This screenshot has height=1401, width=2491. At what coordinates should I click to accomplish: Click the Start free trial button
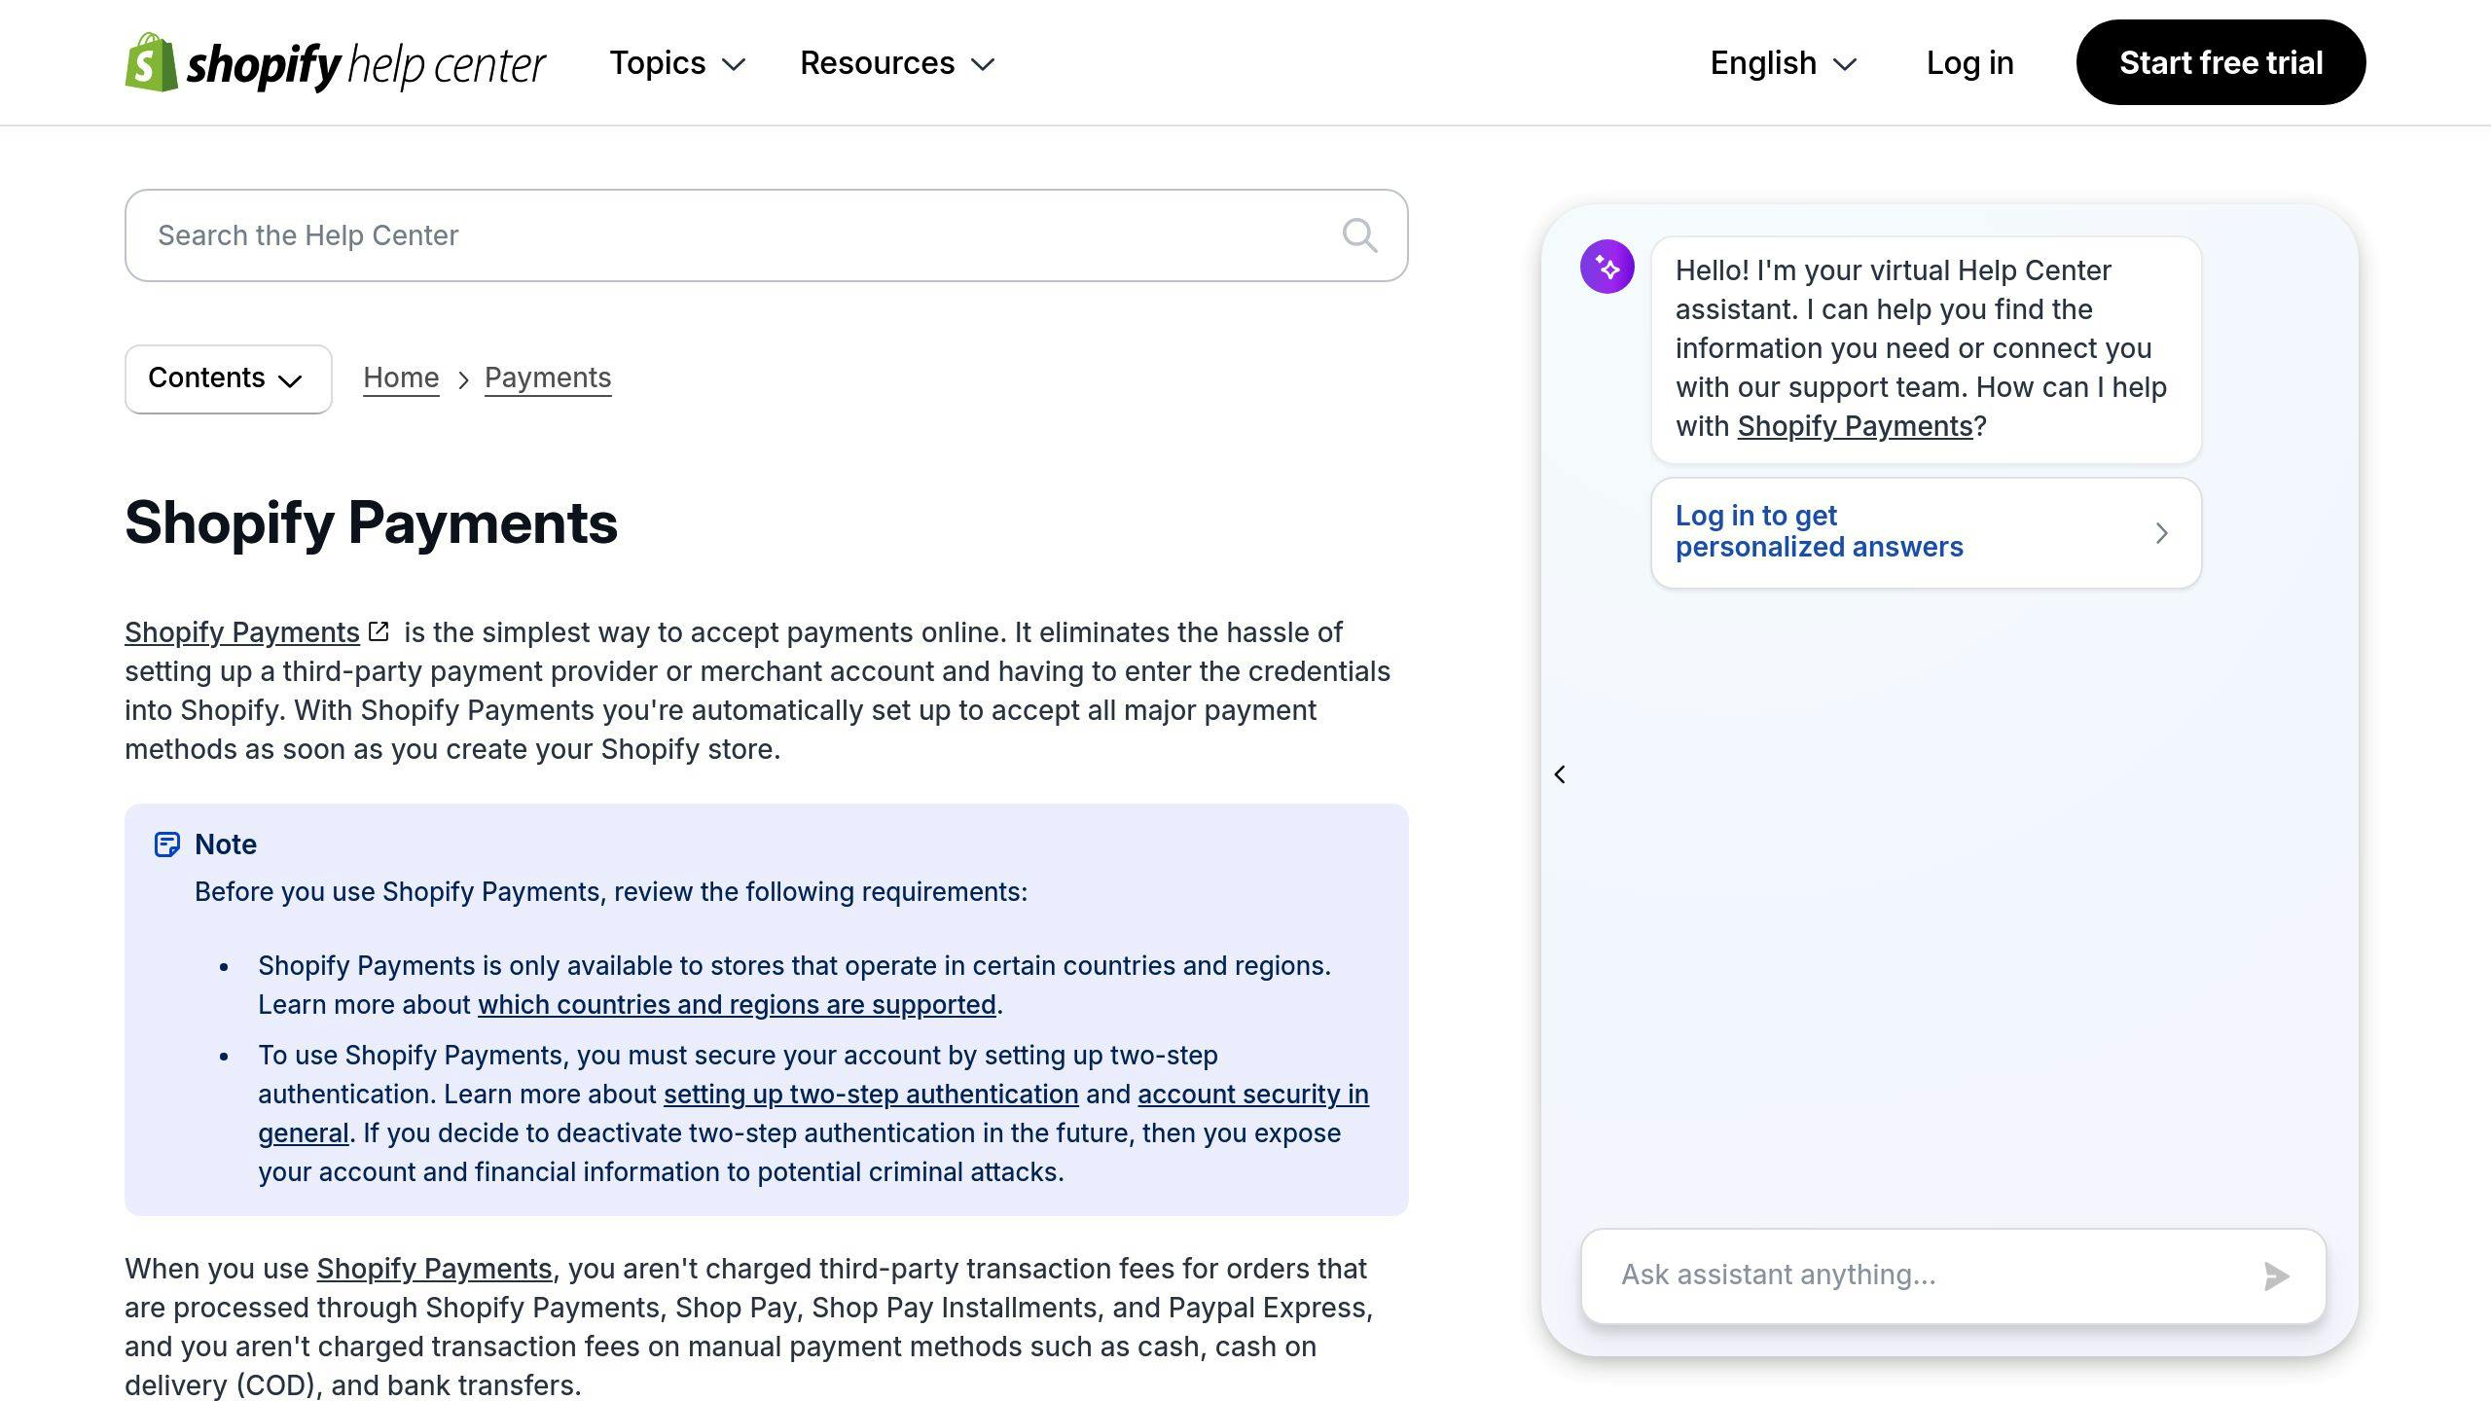click(2220, 61)
